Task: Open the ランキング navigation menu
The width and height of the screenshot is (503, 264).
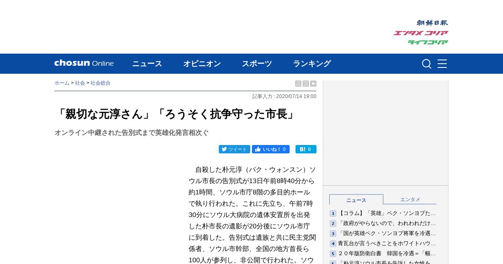Action: click(312, 64)
